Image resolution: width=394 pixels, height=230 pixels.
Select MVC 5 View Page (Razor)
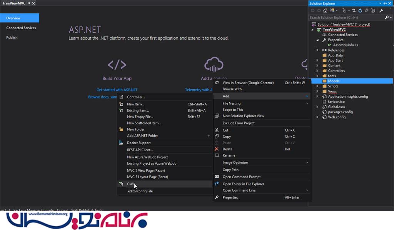click(165, 170)
